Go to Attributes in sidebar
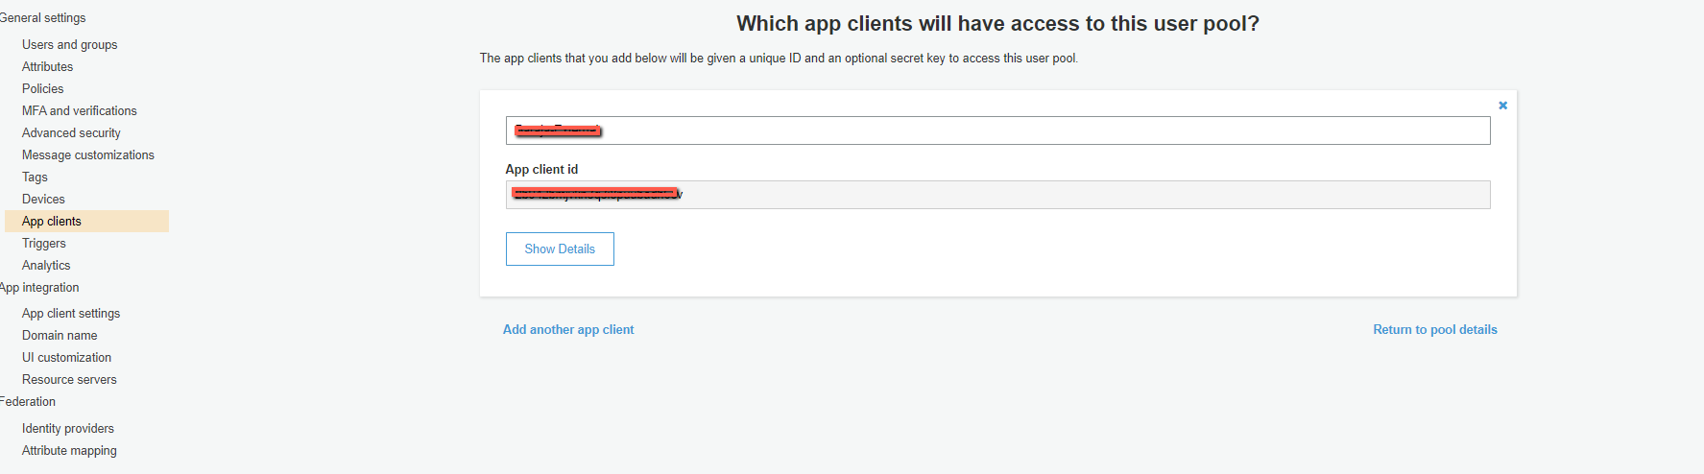The width and height of the screenshot is (1704, 474). (x=47, y=66)
